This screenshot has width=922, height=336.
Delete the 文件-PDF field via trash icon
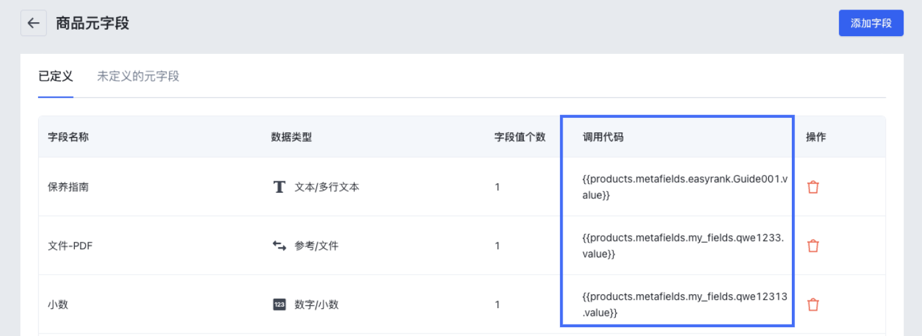813,246
